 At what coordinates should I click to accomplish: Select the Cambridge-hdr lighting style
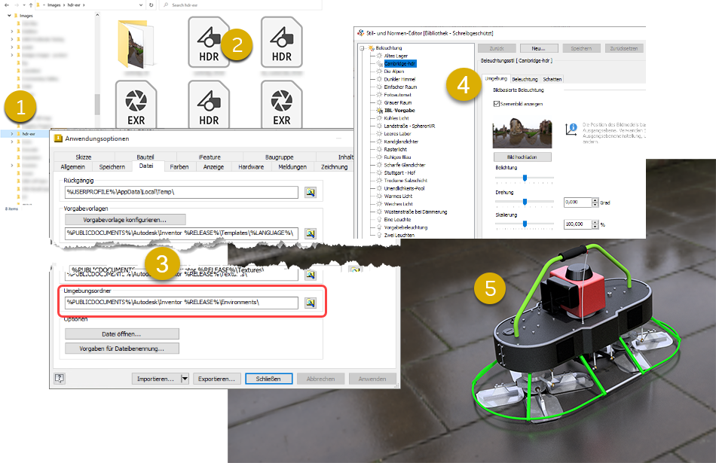pyautogui.click(x=400, y=63)
